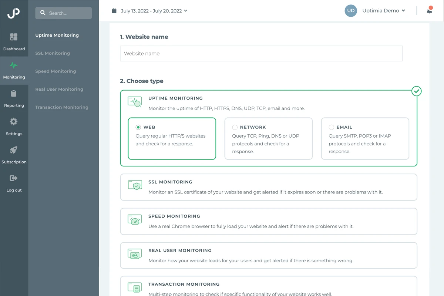Screen dimensions: 444x296
Task: Select the EMAIL radio button
Action: tap(331, 127)
